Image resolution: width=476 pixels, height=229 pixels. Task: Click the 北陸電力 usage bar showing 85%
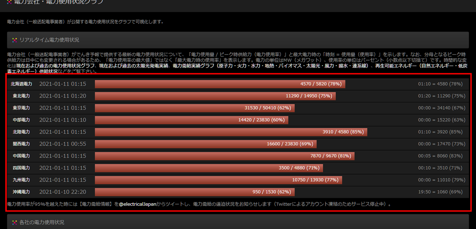click(231, 132)
